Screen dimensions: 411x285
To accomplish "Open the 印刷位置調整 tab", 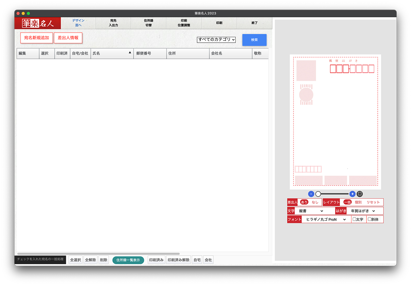I will tap(184, 23).
